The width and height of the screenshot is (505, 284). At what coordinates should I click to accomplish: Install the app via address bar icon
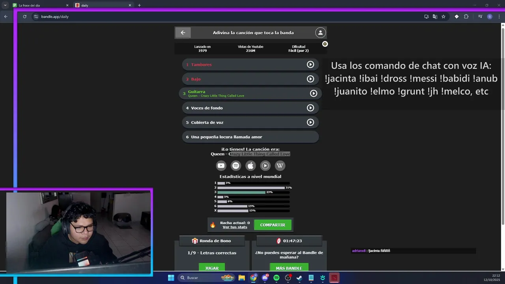(x=426, y=17)
